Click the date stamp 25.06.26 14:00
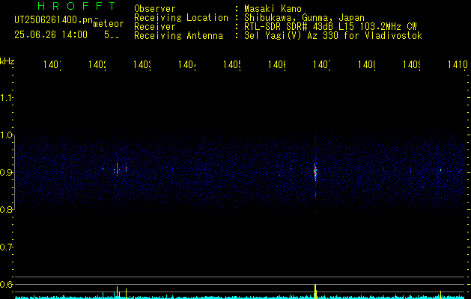Image resolution: width=471 pixels, height=299 pixels. 51,35
